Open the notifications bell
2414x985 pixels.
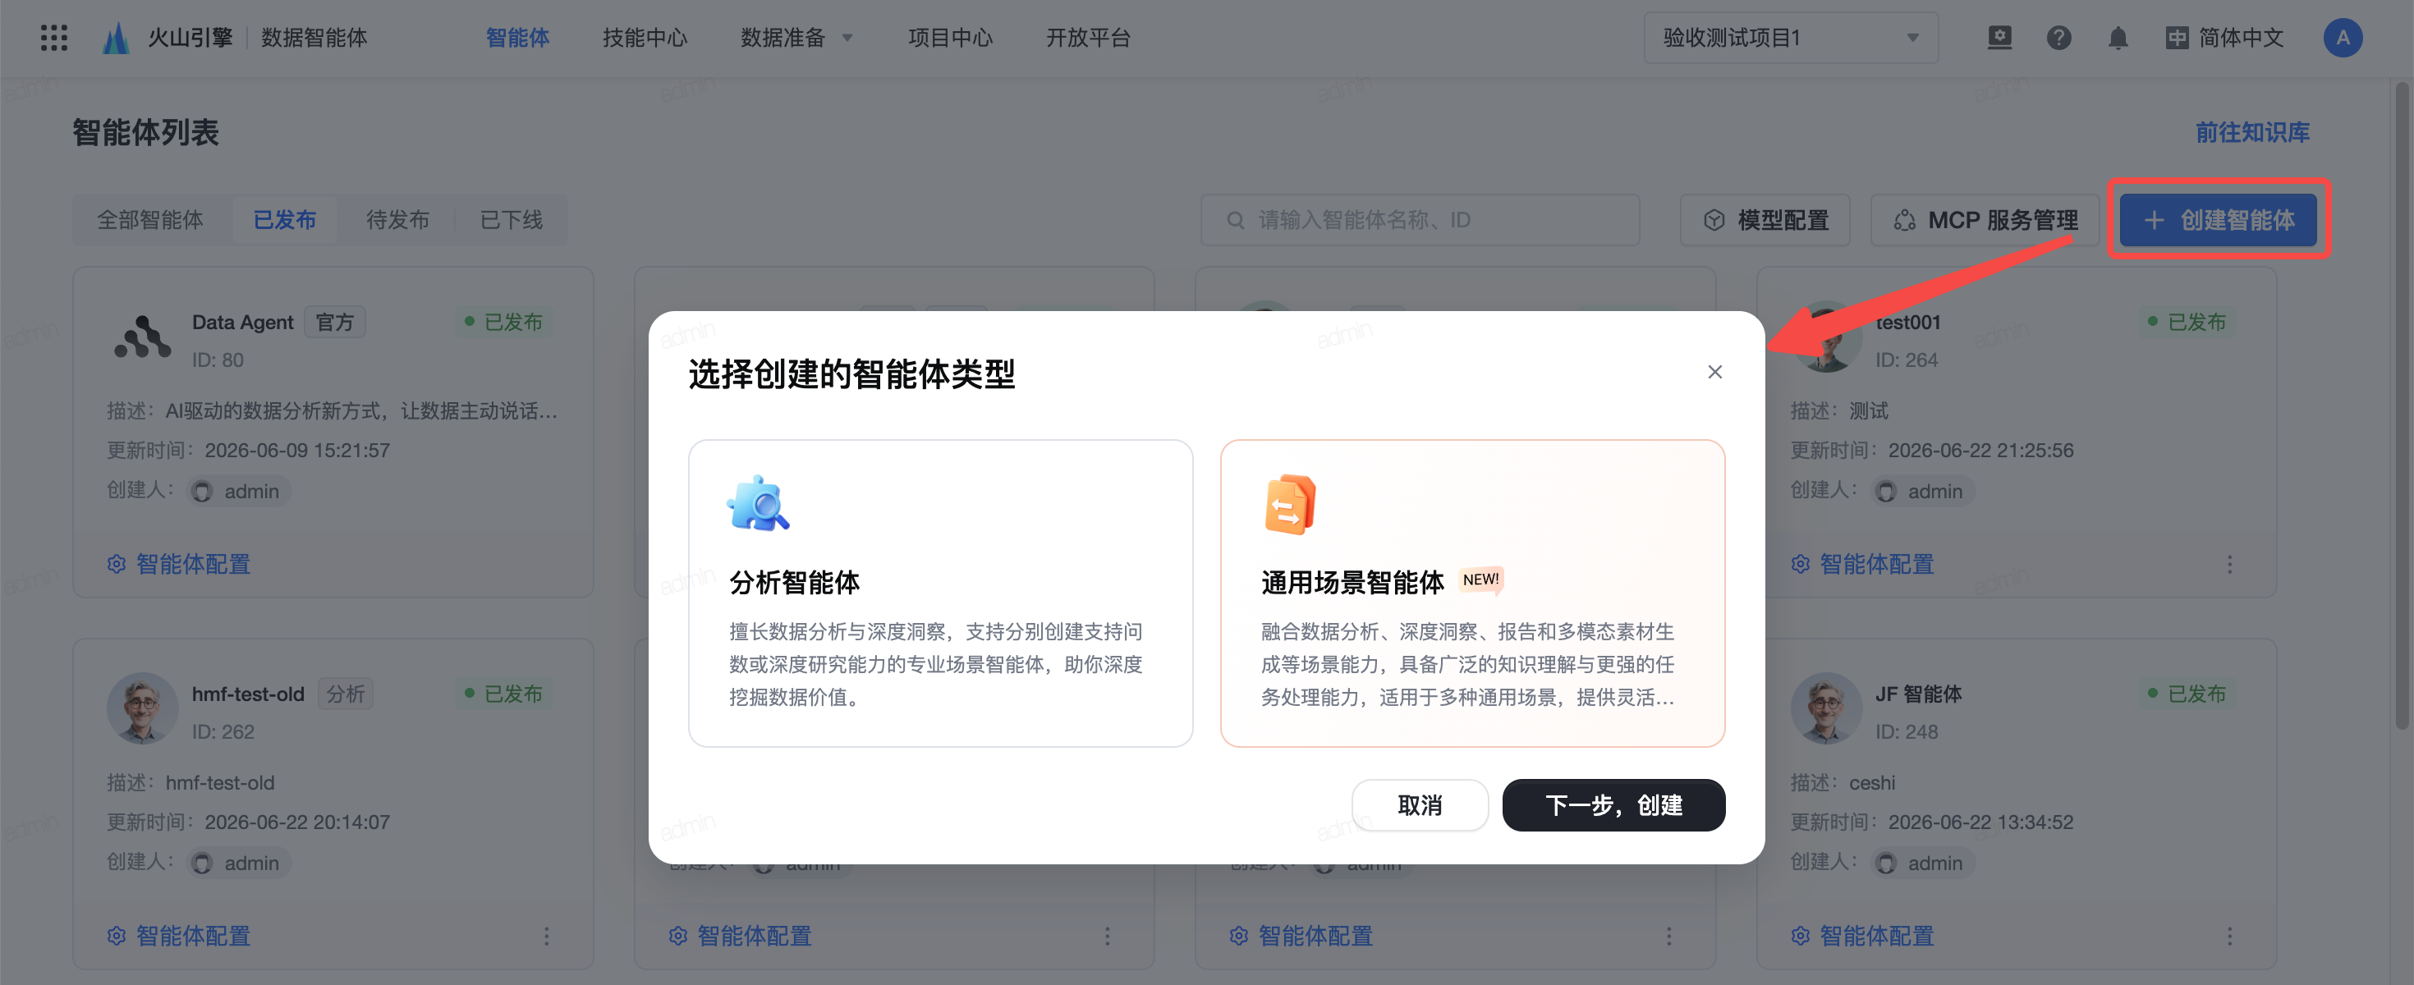tap(2117, 38)
